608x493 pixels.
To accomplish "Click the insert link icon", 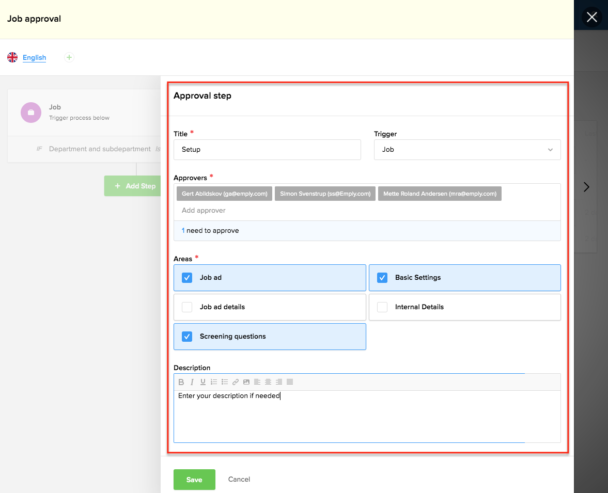I will tap(236, 382).
